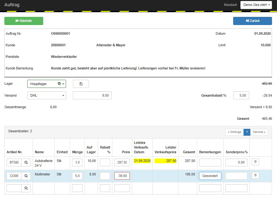Click the green Nächste button

pos(24,21)
